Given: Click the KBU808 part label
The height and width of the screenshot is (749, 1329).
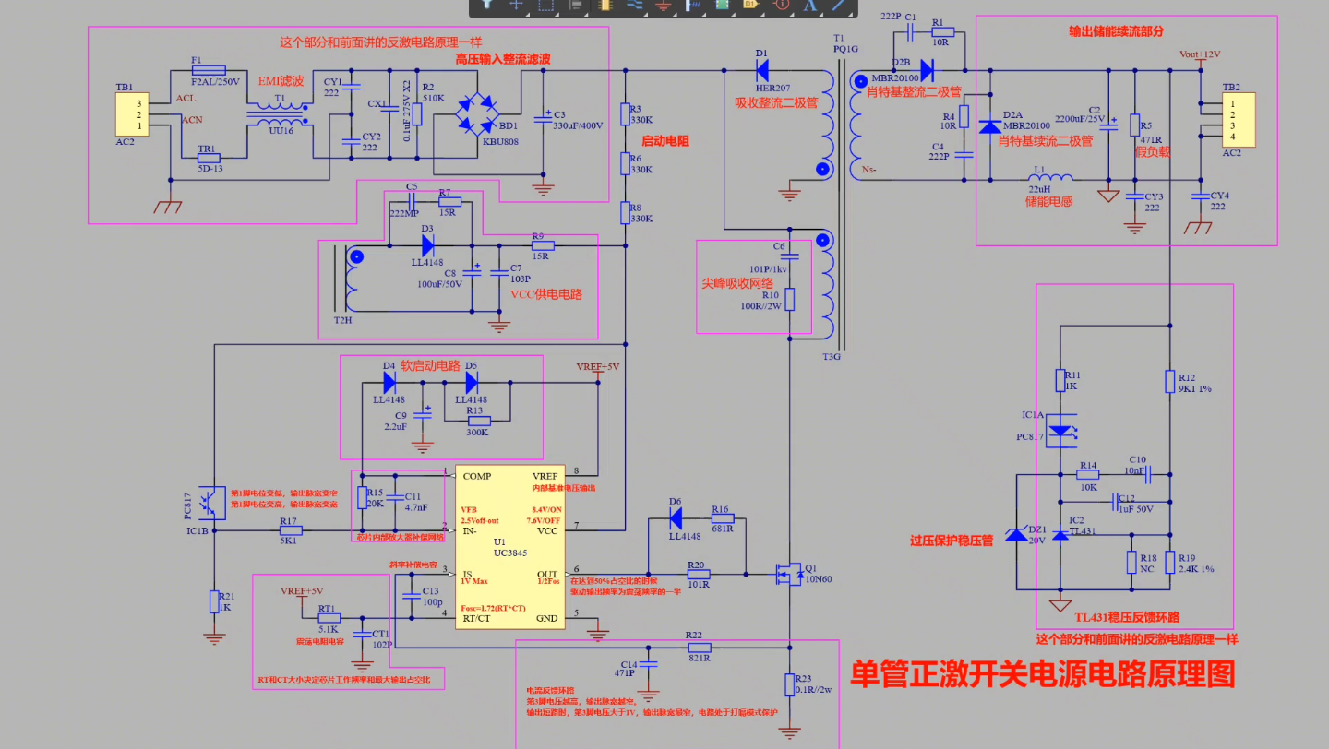Looking at the screenshot, I should point(500,142).
